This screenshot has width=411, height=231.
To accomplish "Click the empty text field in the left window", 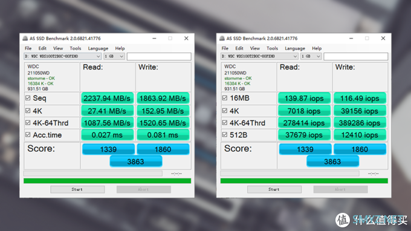I will tap(159, 56).
